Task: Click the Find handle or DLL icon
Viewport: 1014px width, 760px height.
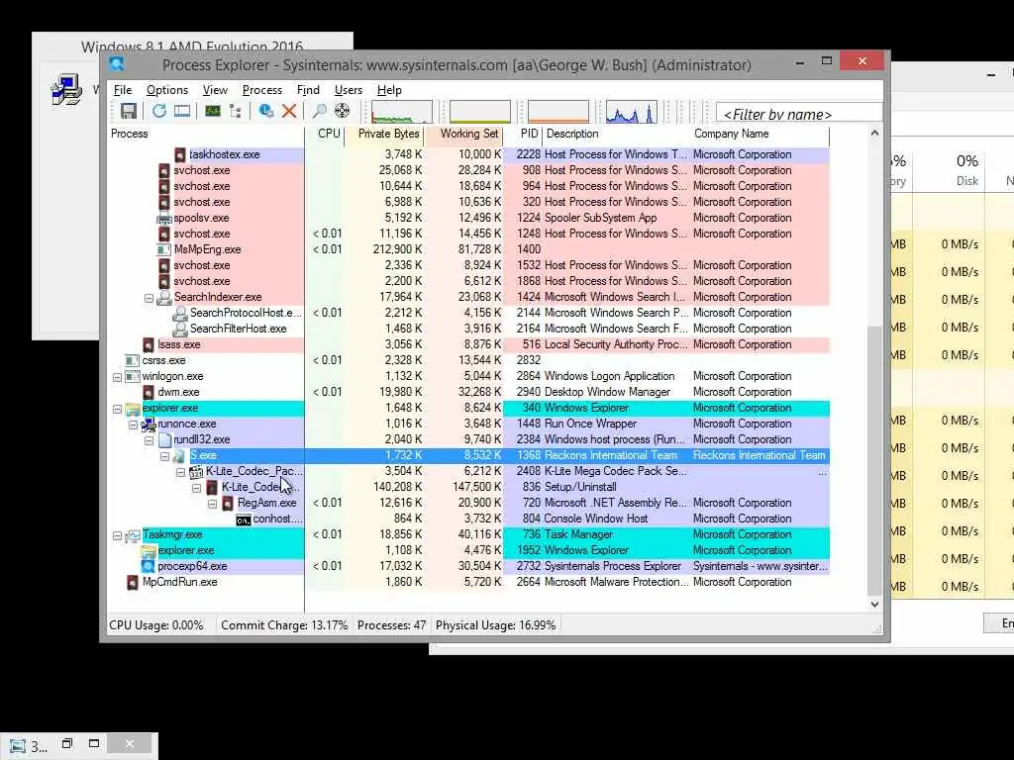Action: 320,111
